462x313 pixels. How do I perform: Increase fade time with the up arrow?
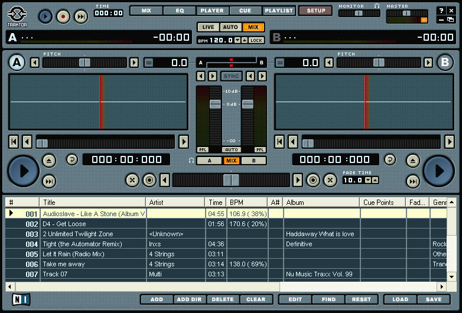375,180
